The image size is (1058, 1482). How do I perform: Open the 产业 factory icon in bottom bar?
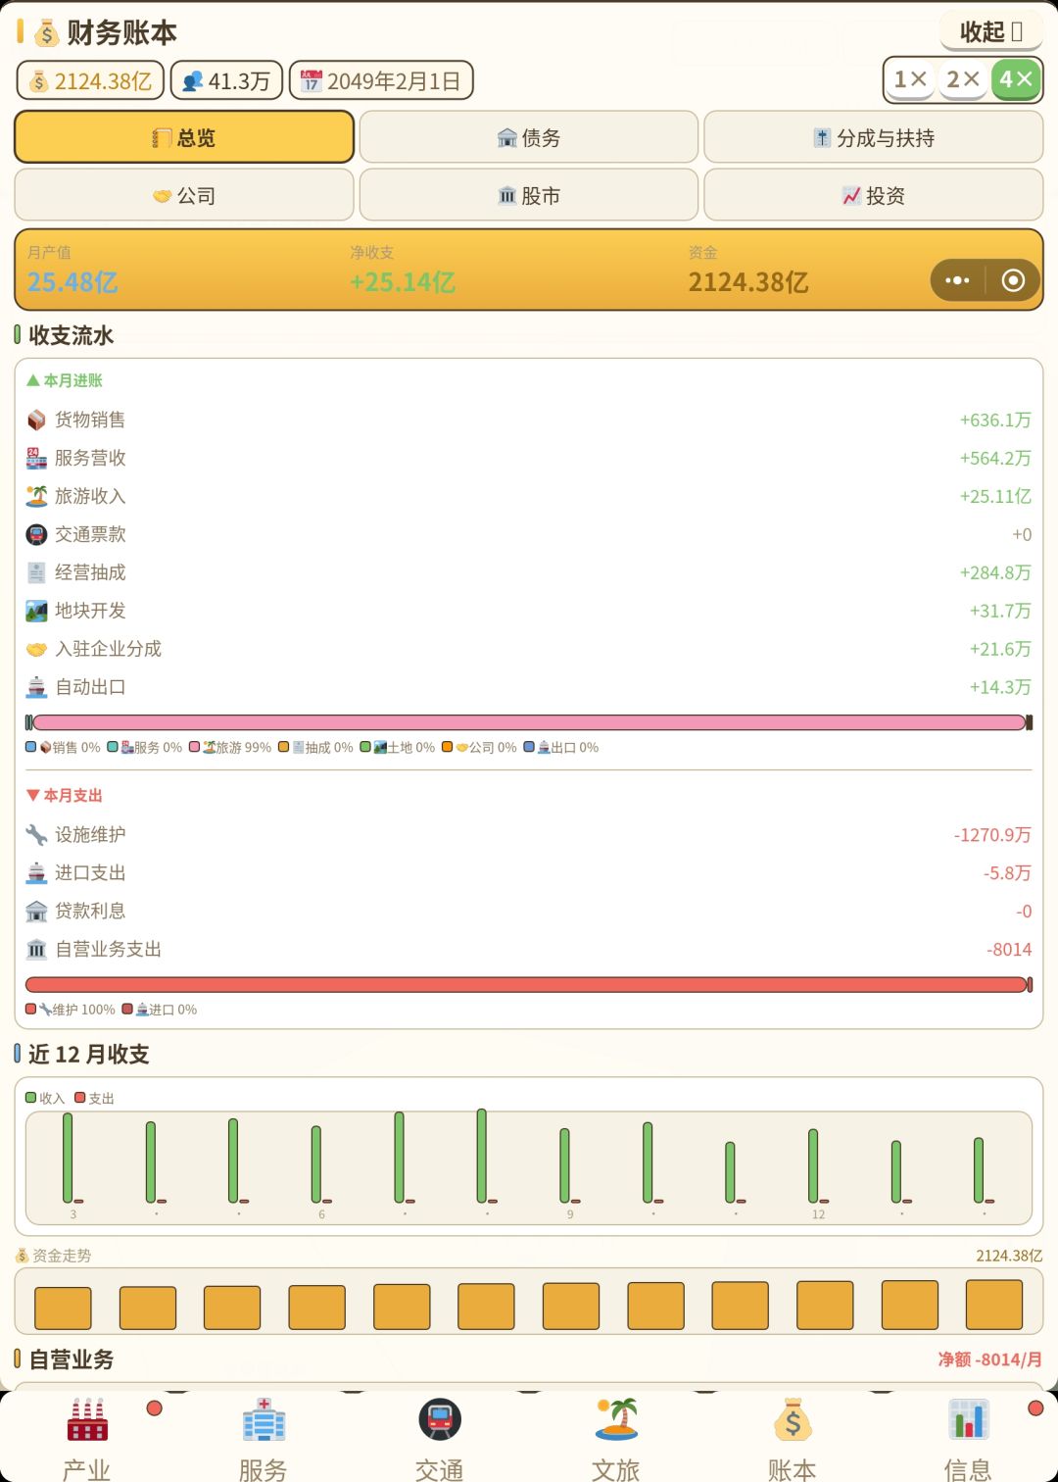click(87, 1419)
